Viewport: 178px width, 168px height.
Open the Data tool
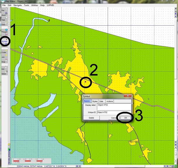click(x=3, y=24)
